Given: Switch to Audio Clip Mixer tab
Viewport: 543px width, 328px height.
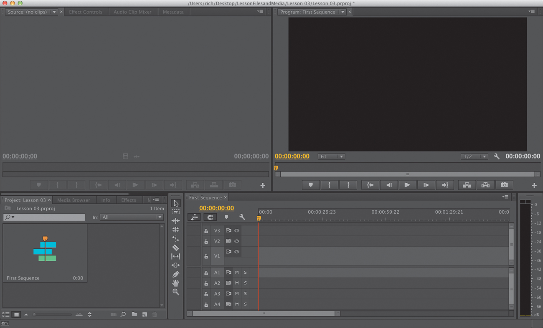Looking at the screenshot, I should [x=132, y=12].
